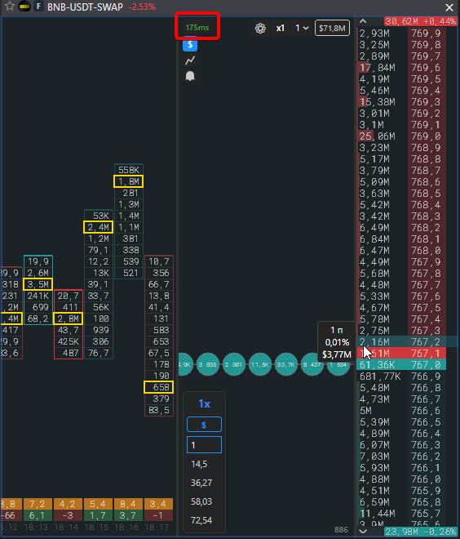Click the trade bubble labeled 3 835
Screen dimensions: 460x539
[208, 364]
